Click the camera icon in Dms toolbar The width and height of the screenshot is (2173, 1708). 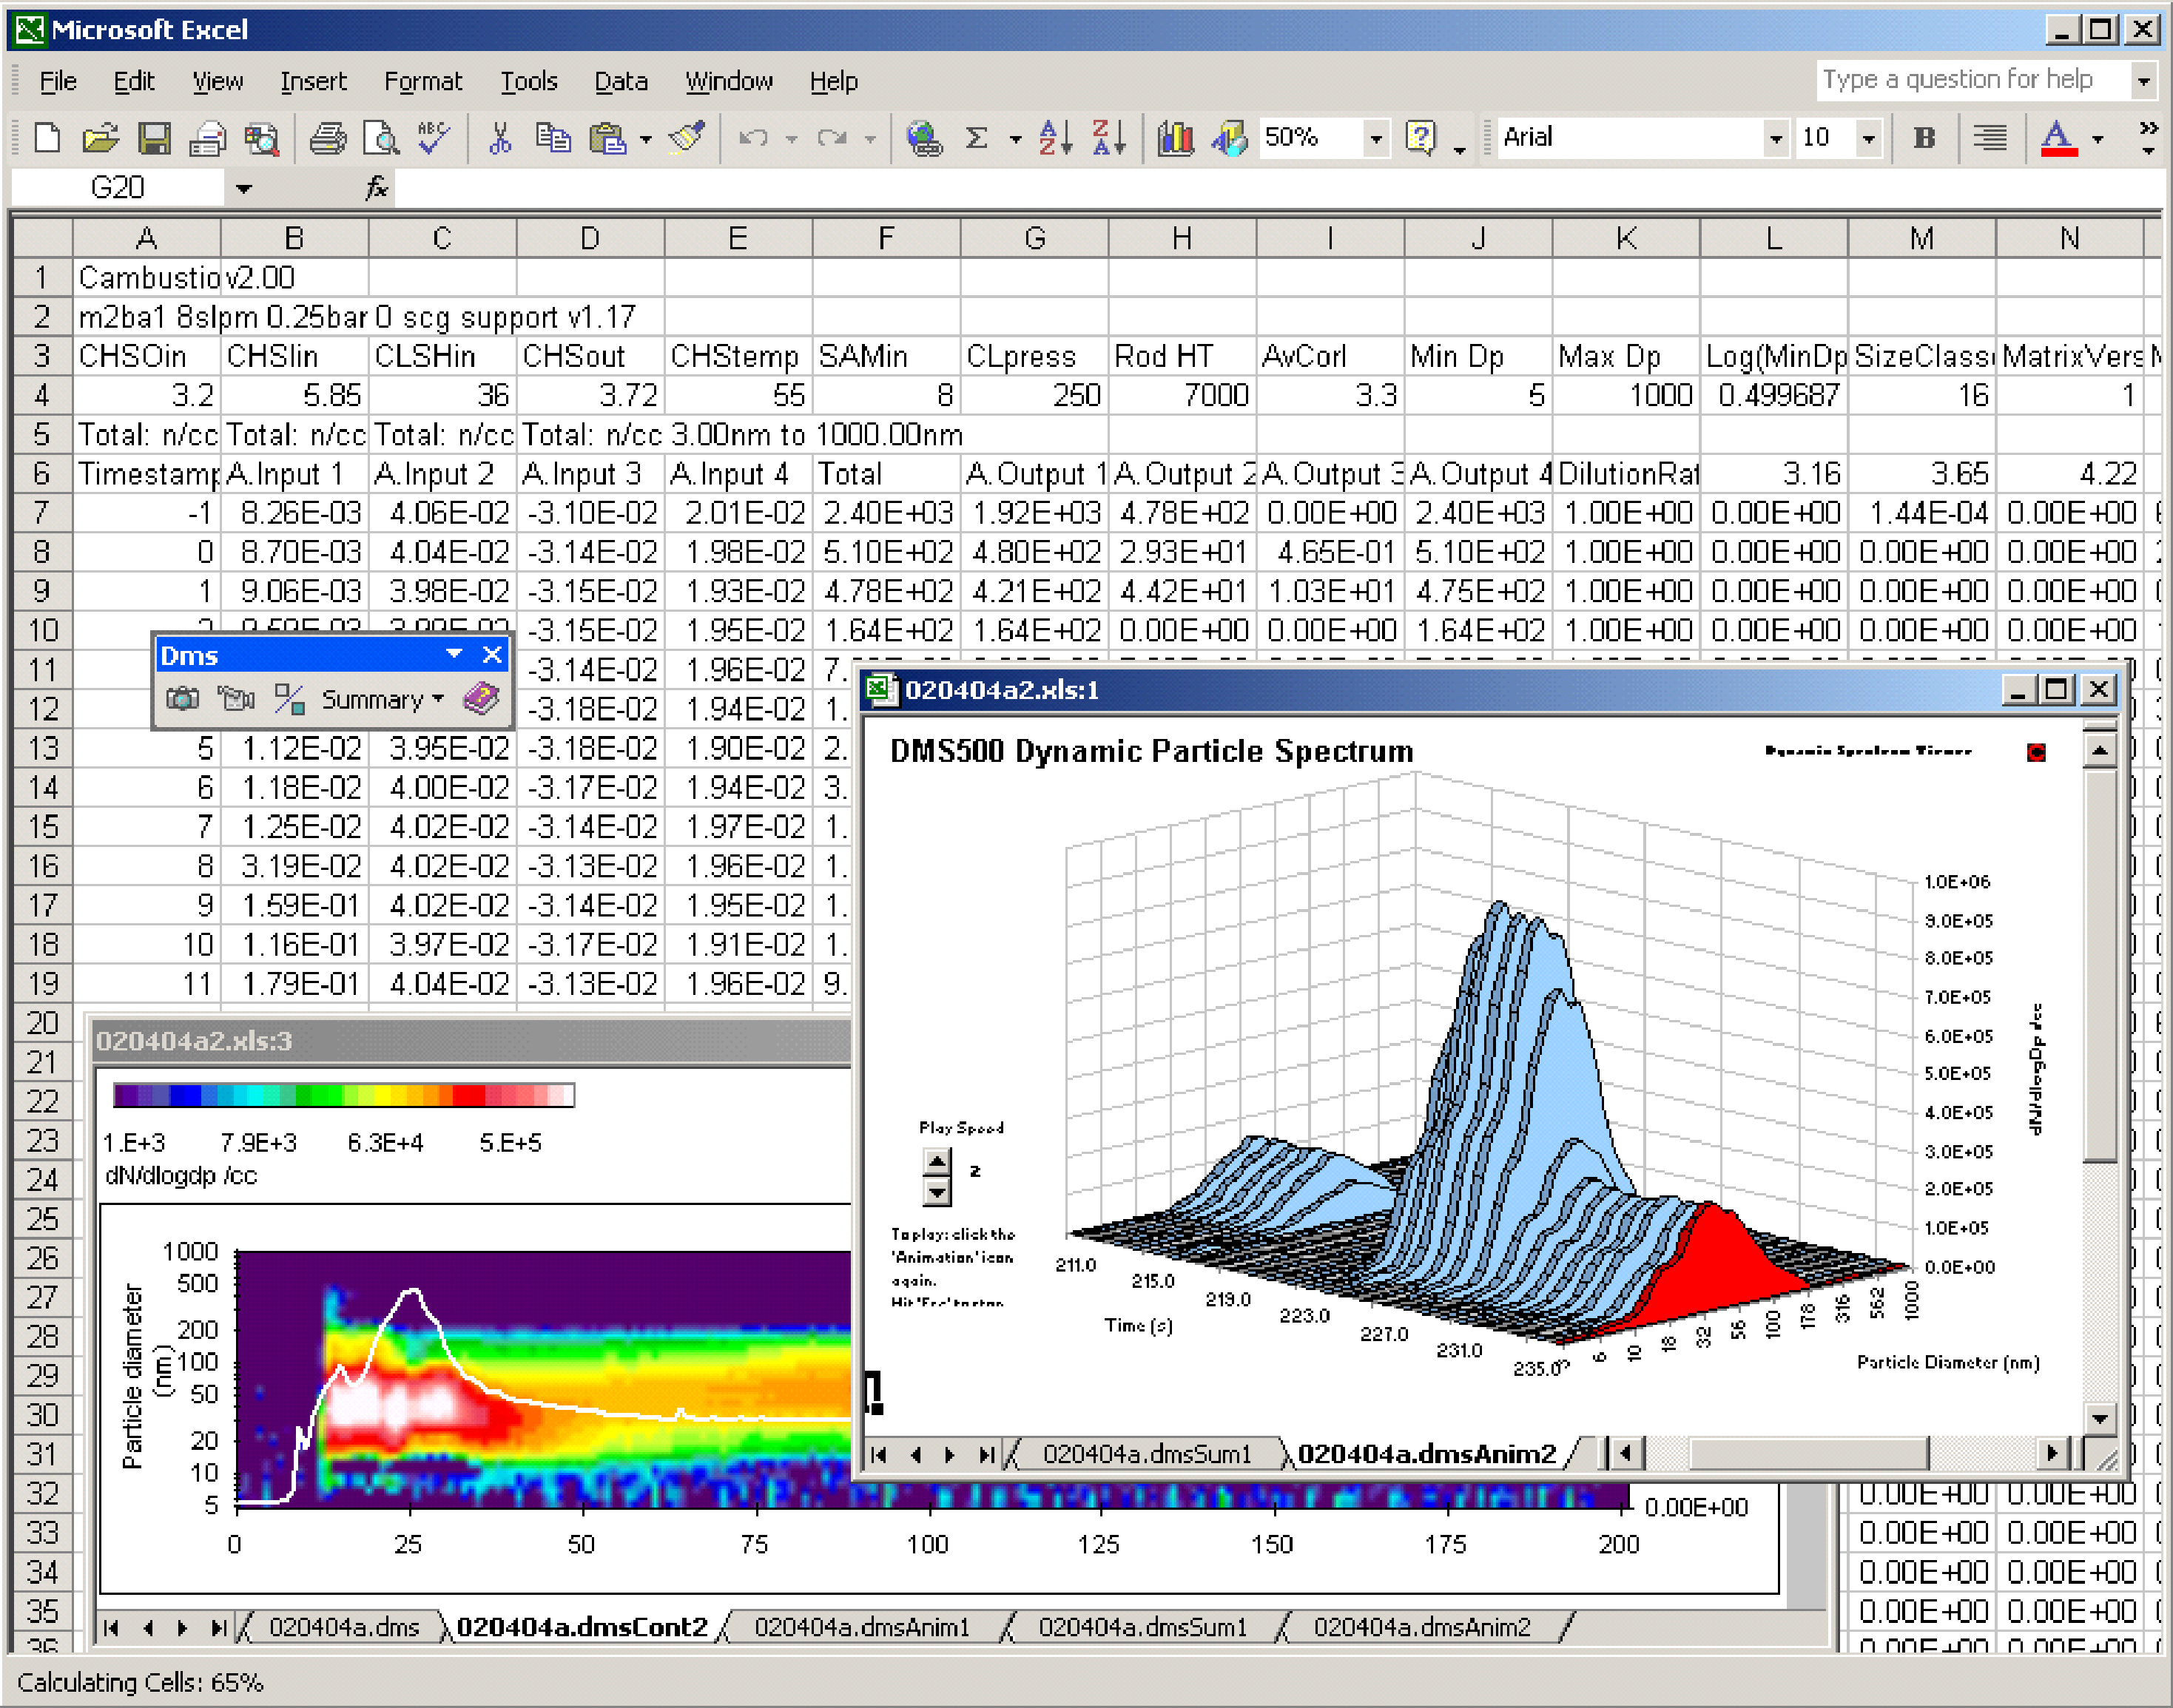[x=182, y=699]
